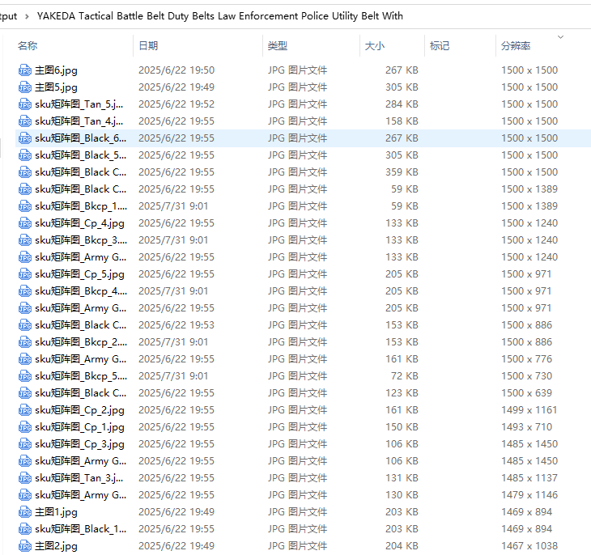Select the file icon for sku矩阵图_Tan_5
The image size is (591, 555).
pyautogui.click(x=25, y=104)
